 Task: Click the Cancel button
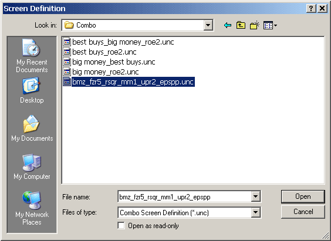303,212
